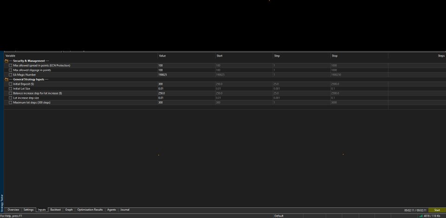Edit Initial Lot Size value 0.01

186,89
